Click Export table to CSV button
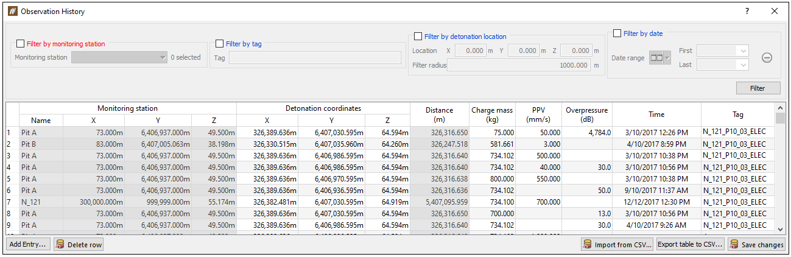 (x=691, y=244)
